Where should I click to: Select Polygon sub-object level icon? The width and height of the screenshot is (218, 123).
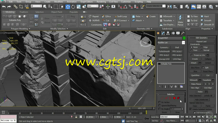pos(174,98)
